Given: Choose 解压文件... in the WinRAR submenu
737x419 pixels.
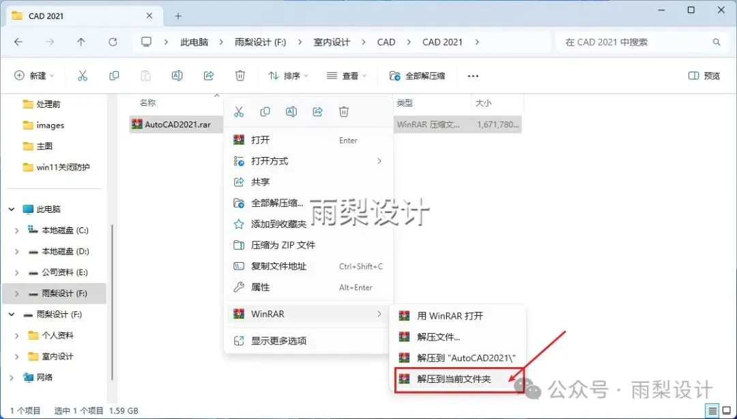Looking at the screenshot, I should point(458,336).
